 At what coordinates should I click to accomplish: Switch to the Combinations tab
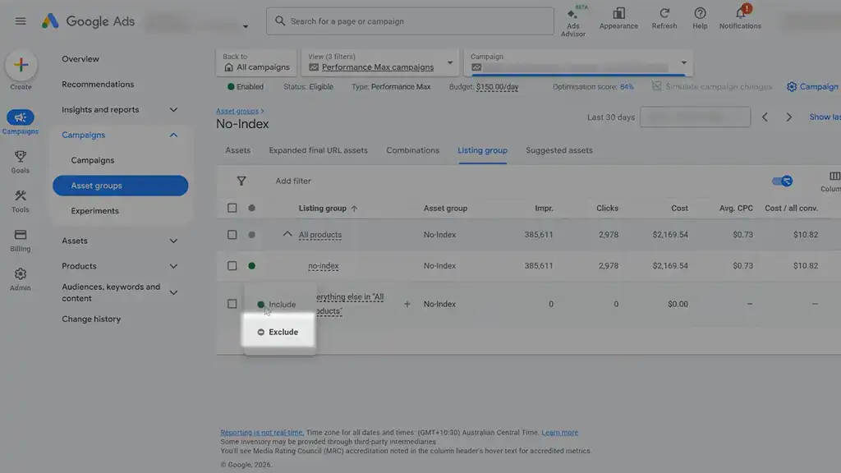pyautogui.click(x=412, y=151)
